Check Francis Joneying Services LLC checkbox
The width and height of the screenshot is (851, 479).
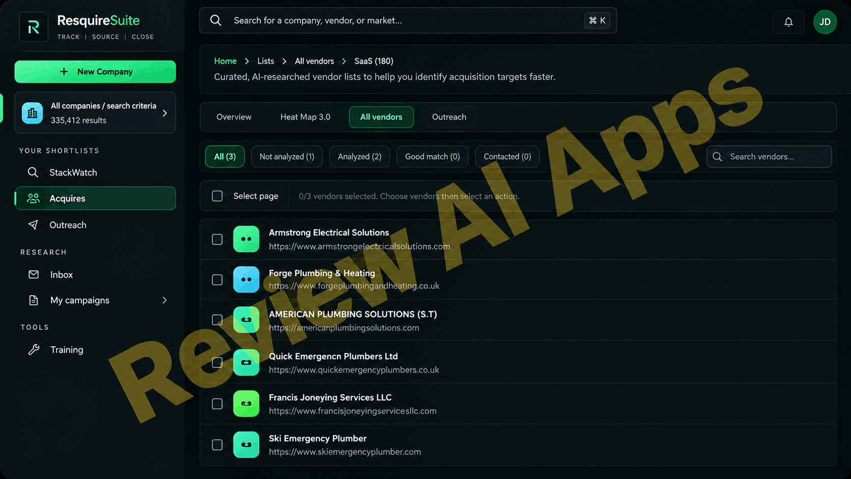click(217, 404)
